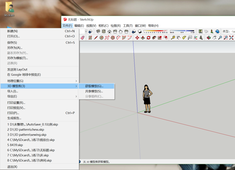Select the Zoom Window tool

pos(225,38)
